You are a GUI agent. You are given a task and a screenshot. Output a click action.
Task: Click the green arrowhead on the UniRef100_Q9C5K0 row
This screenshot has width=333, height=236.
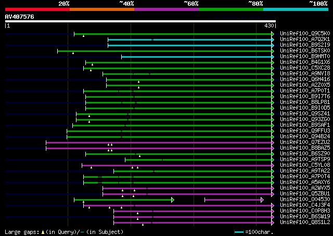273,34
